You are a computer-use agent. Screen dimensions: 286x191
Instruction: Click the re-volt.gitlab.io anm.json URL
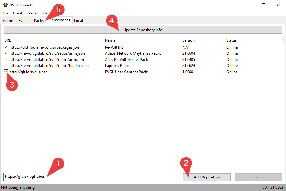click(x=47, y=53)
